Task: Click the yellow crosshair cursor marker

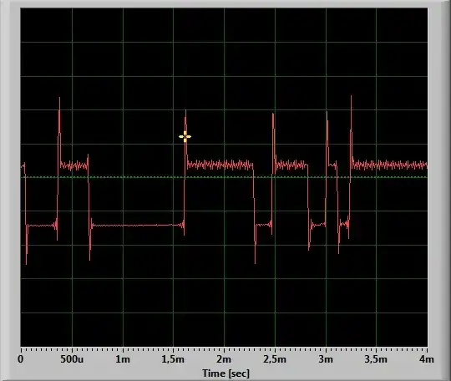Action: [185, 137]
